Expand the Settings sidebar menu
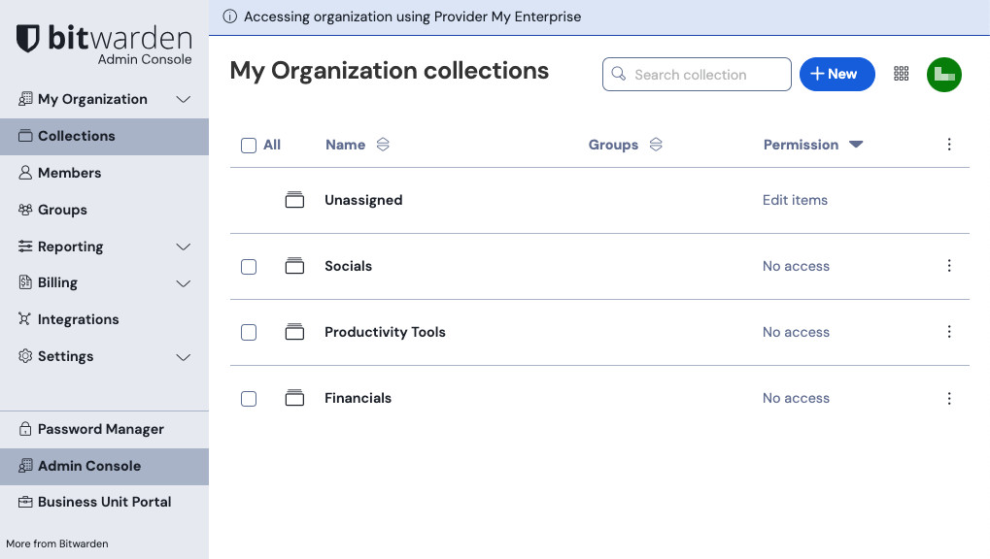The width and height of the screenshot is (990, 559). click(x=183, y=356)
